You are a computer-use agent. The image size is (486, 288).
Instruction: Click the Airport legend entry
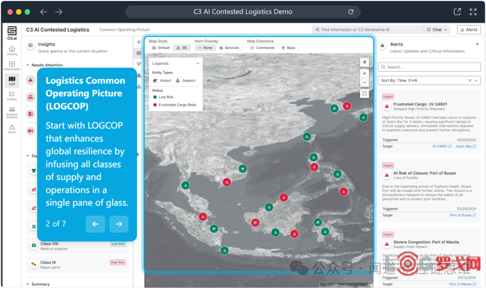click(162, 81)
